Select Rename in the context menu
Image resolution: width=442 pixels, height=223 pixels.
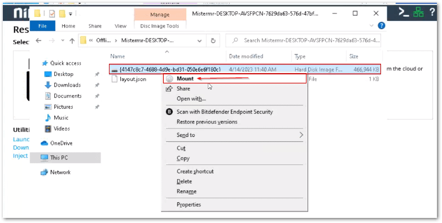point(186,191)
